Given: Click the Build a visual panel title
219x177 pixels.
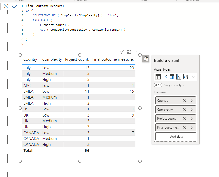Looking at the screenshot, I should pos(166,60).
